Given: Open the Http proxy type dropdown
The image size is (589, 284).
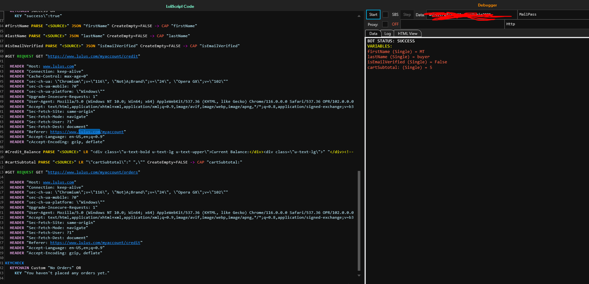Looking at the screenshot, I should 546,24.
